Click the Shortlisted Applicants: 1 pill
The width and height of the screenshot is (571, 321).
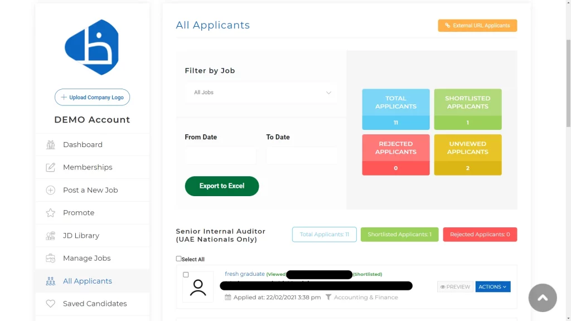pos(399,235)
